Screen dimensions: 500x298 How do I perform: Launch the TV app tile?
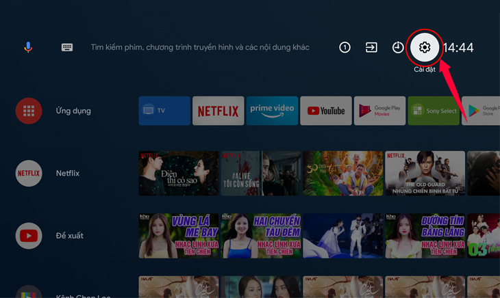coord(164,111)
